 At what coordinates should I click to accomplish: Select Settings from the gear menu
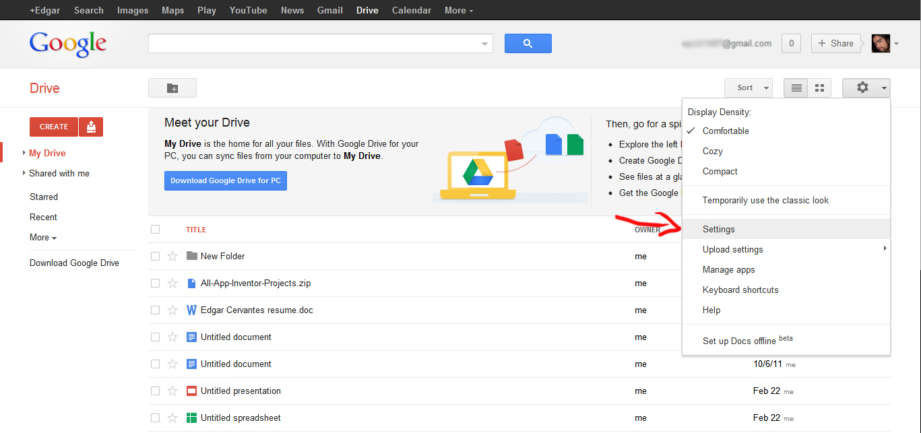(718, 229)
